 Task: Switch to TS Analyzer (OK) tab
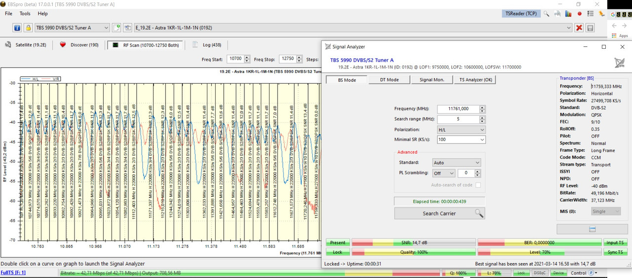click(475, 79)
